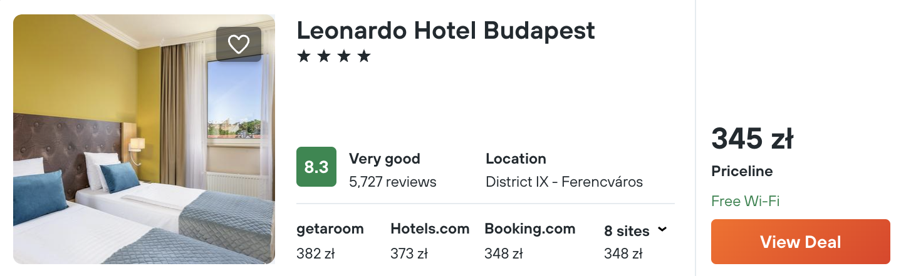The height and width of the screenshot is (276, 901).
Task: Click the chevron next to 8 sites
Action: [x=662, y=230]
